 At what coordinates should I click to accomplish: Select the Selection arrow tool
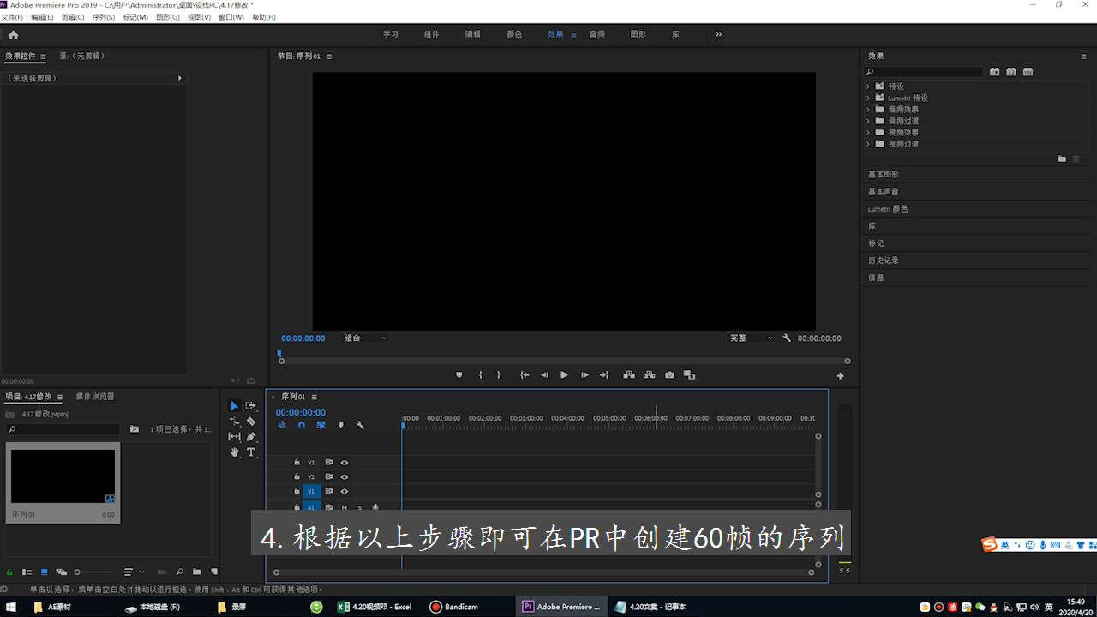234,405
